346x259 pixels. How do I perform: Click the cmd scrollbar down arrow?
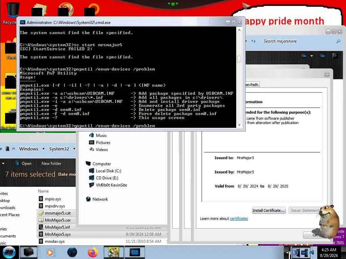click(x=239, y=125)
